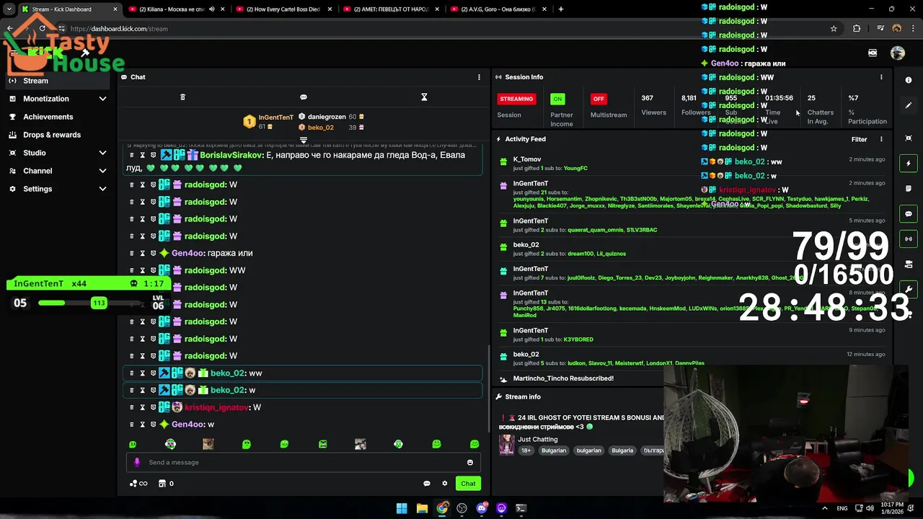Open the shop icon next to the 0 counter
Image resolution: width=923 pixels, height=519 pixels.
162,484
